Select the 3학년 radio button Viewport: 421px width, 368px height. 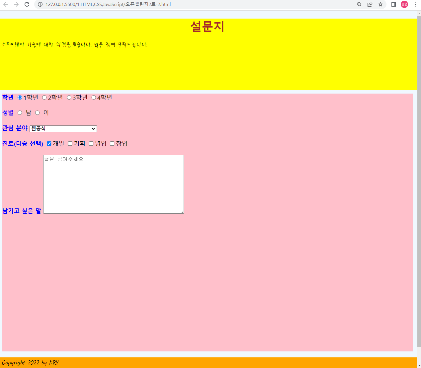[x=69, y=98]
